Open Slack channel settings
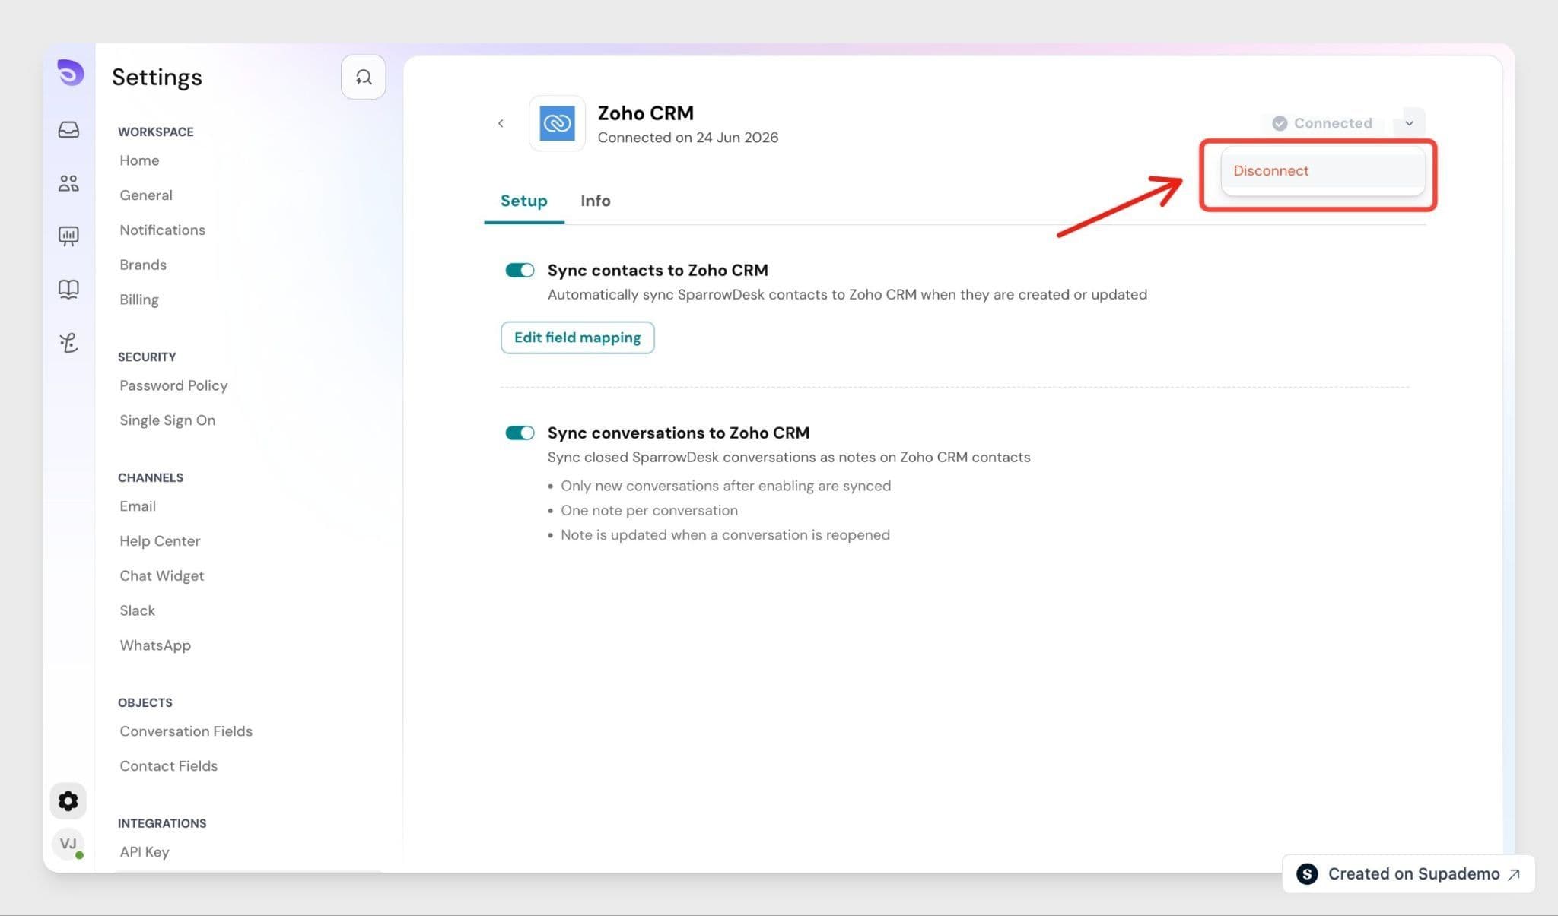 click(137, 610)
